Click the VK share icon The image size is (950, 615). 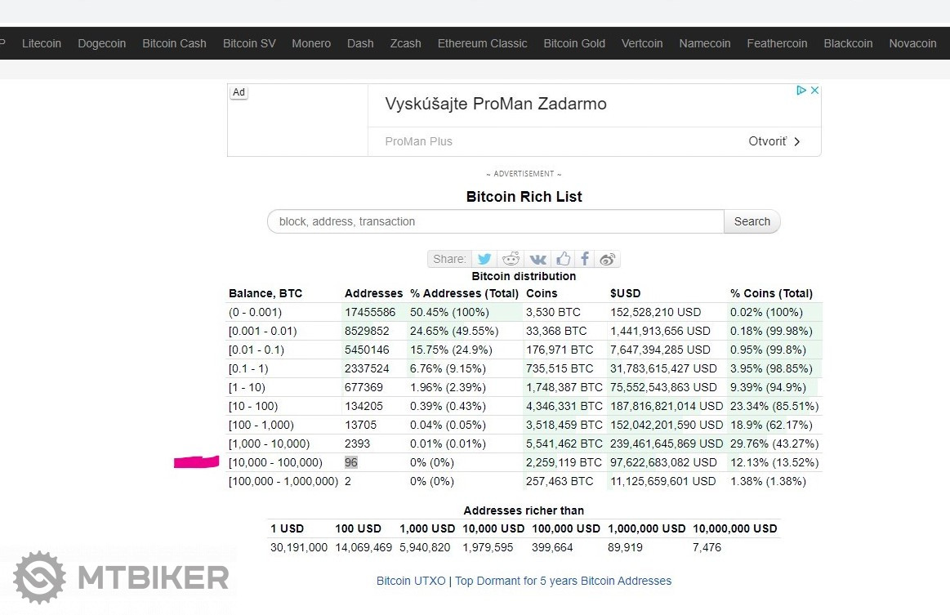point(537,259)
